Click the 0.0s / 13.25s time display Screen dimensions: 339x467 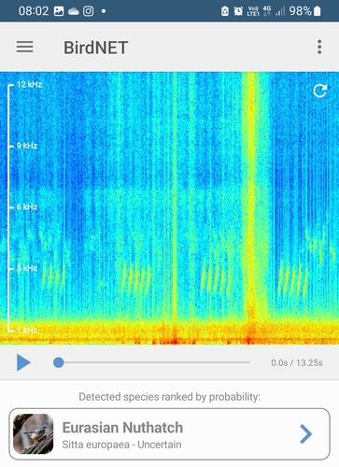[x=297, y=362]
